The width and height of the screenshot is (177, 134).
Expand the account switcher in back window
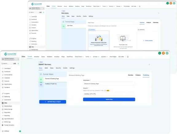tap(44, 9)
